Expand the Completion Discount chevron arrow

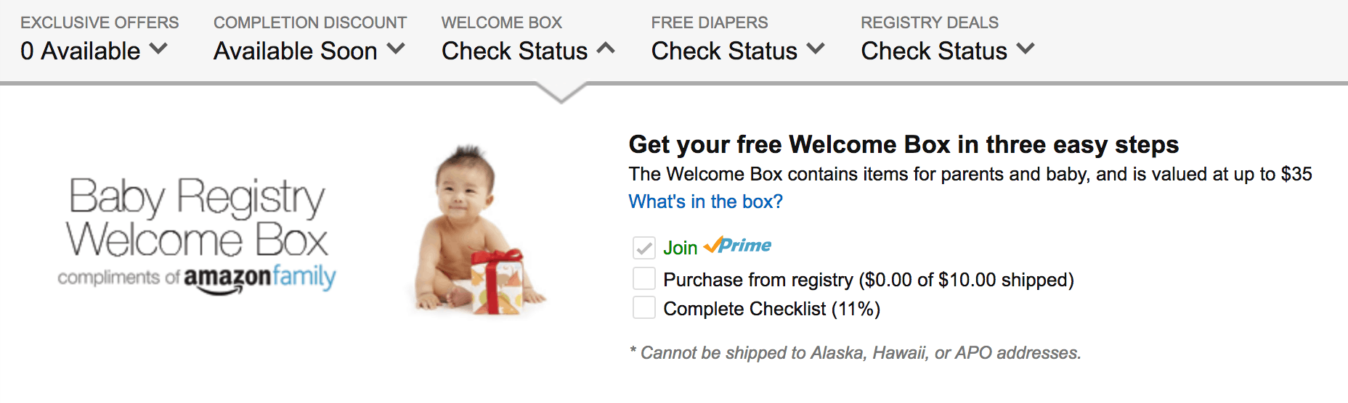396,49
